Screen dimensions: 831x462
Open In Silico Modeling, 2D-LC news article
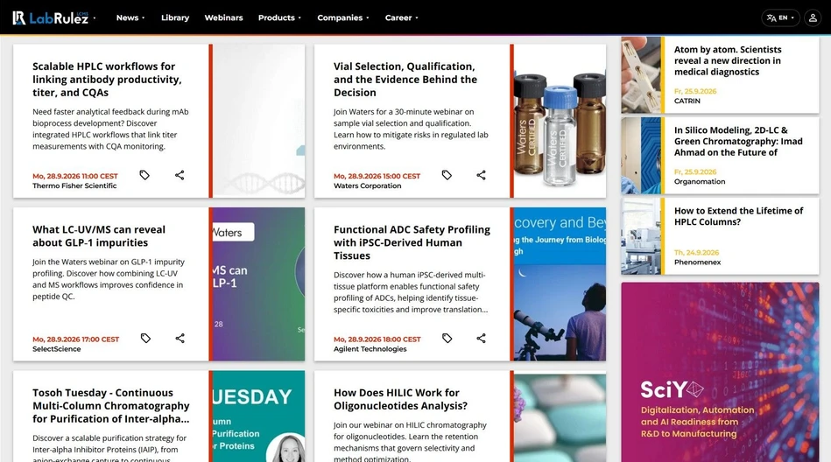(738, 142)
